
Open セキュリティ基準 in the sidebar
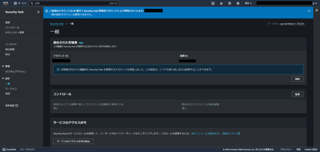[x=15, y=32]
